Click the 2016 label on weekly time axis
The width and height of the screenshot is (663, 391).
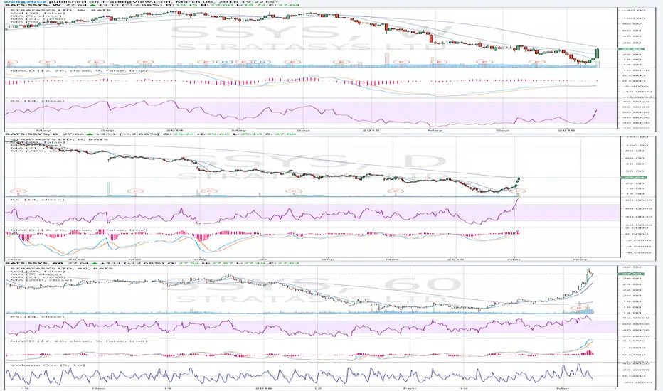point(566,130)
